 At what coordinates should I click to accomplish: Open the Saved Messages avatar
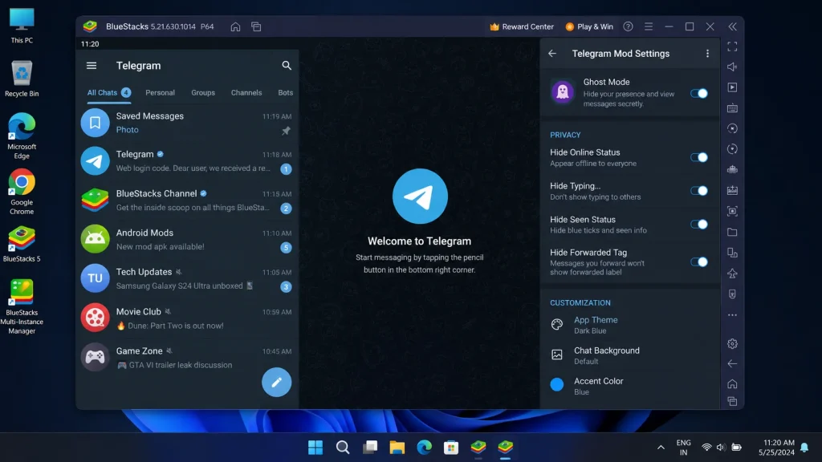(95, 123)
